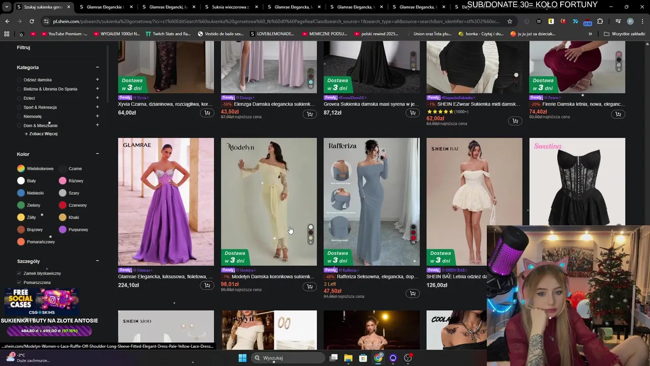Select Bielizna & Ubrania Do Spania radio

click(x=19, y=89)
